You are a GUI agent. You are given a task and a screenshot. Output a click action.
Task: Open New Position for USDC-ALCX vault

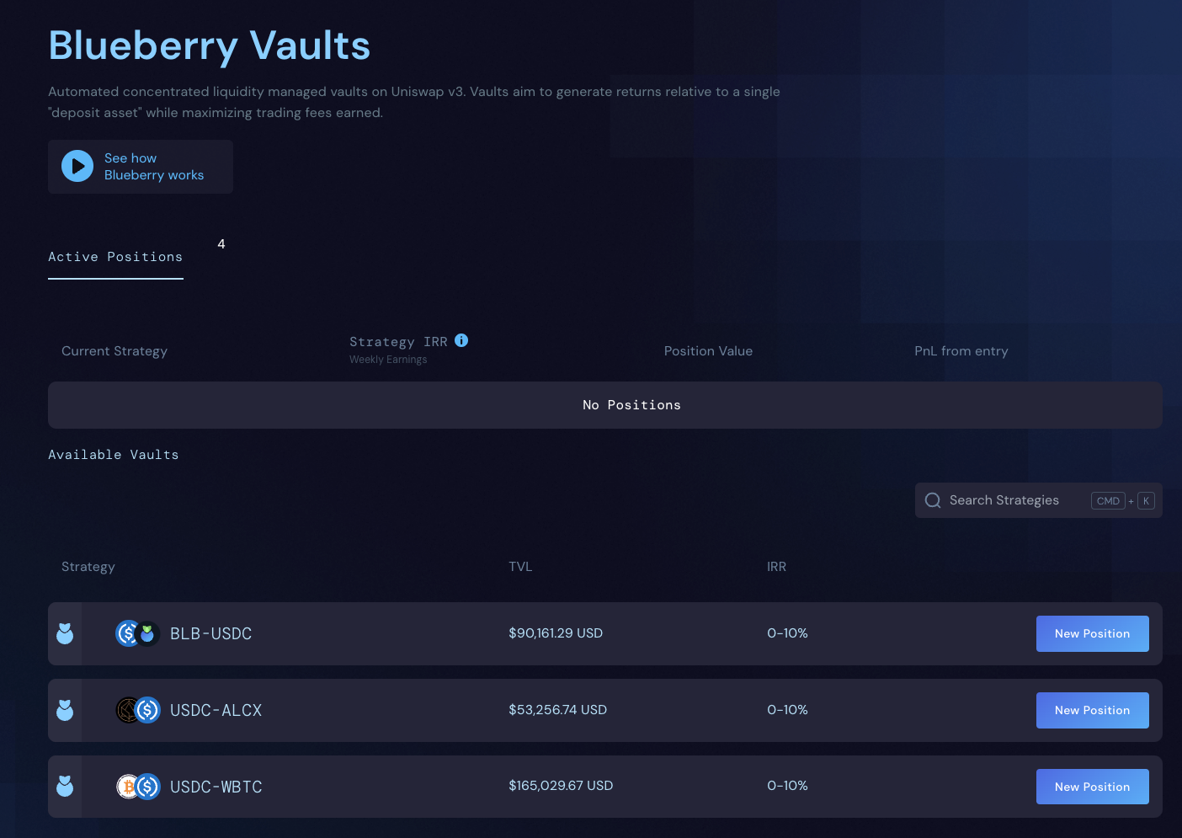tap(1092, 710)
